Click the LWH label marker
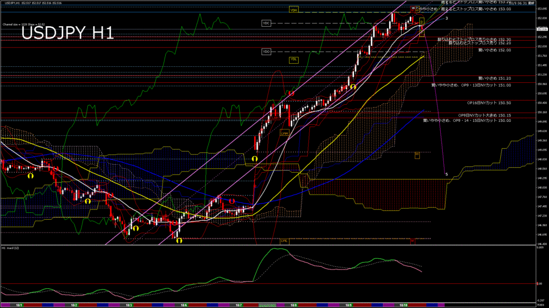The width and height of the screenshot is (549, 308). (x=284, y=133)
